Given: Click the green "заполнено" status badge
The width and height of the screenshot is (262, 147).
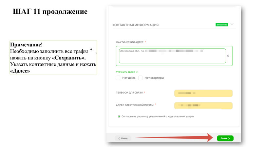Looking at the screenshot, I should 222,24.
